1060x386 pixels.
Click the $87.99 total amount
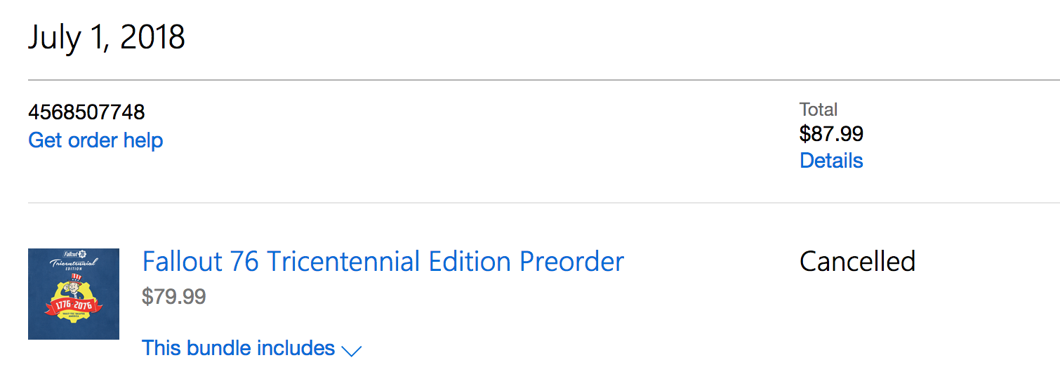[831, 133]
